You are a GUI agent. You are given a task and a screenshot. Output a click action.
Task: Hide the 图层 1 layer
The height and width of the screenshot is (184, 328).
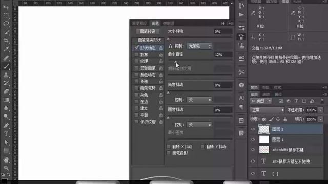pos(253,139)
